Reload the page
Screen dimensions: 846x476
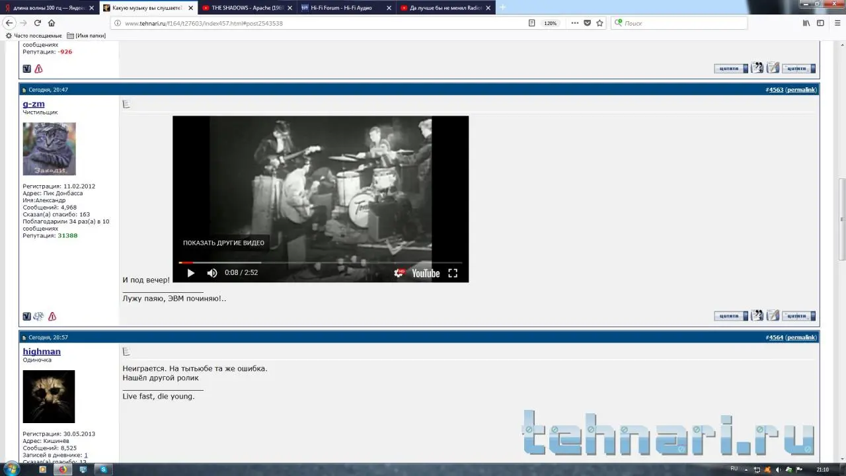click(38, 23)
